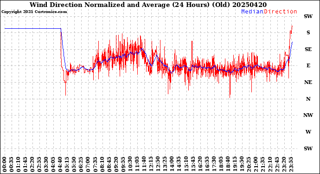
Task: Click the "09:20" time axis label
Action: point(116,164)
